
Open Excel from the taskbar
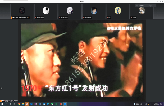pyautogui.click(x=56, y=104)
